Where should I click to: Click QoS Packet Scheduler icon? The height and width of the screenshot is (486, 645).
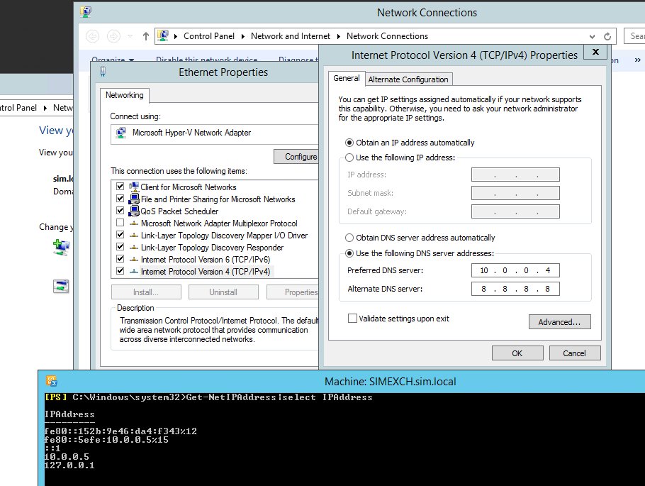point(134,211)
